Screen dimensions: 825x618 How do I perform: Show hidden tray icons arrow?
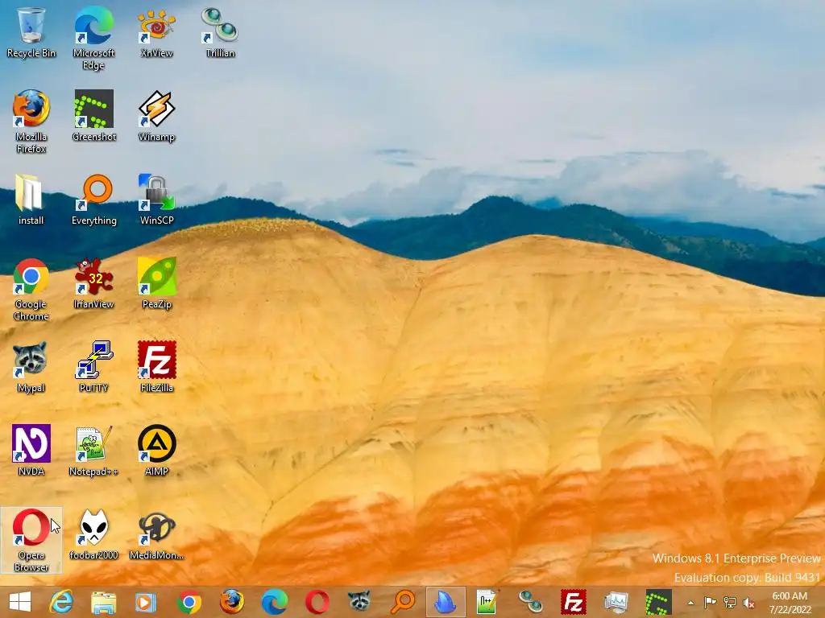[x=690, y=602]
